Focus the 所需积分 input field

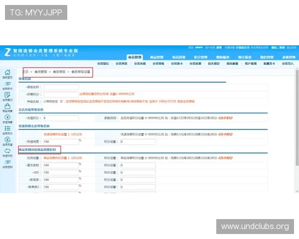coord(61,94)
